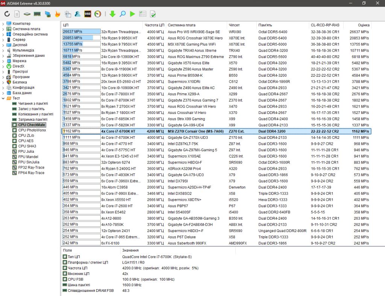Select the Gigabyte GA-Z170X-UD3 result row
This screenshot has height=296, width=385.
[216, 138]
